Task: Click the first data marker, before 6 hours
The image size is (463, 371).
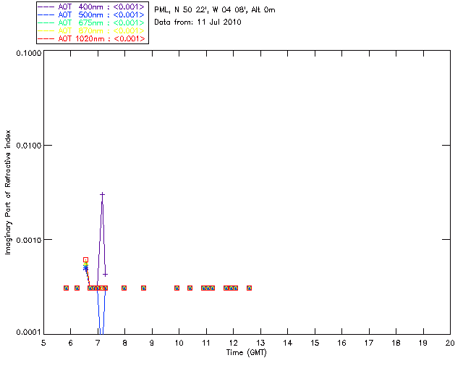Action: coord(66,288)
